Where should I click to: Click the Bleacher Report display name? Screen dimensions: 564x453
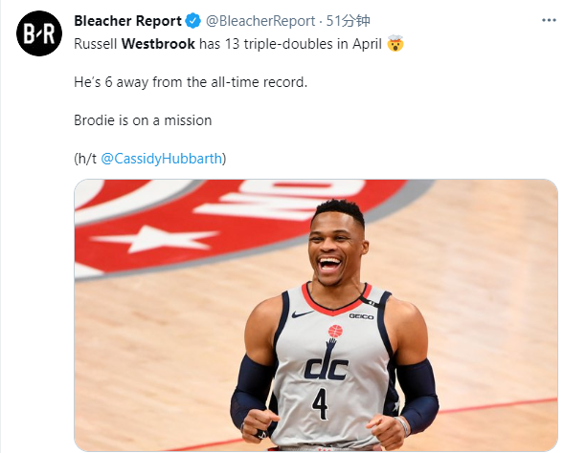tap(127, 21)
